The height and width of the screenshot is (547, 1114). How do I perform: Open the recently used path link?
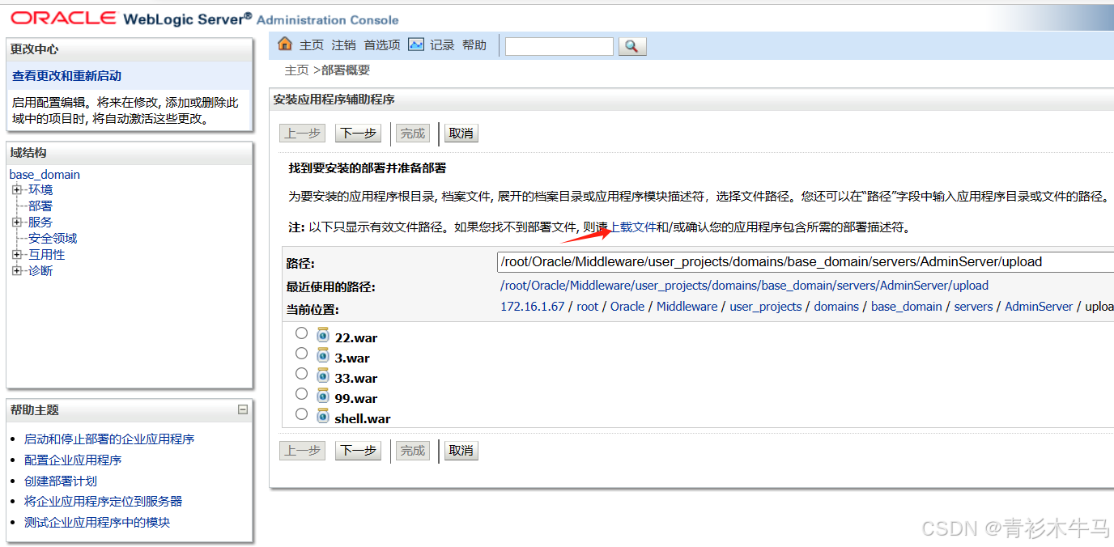[744, 286]
